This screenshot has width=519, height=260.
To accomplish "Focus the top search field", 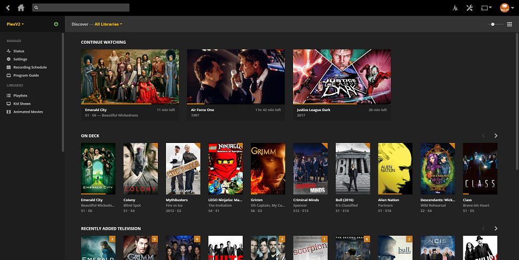I will [x=81, y=8].
